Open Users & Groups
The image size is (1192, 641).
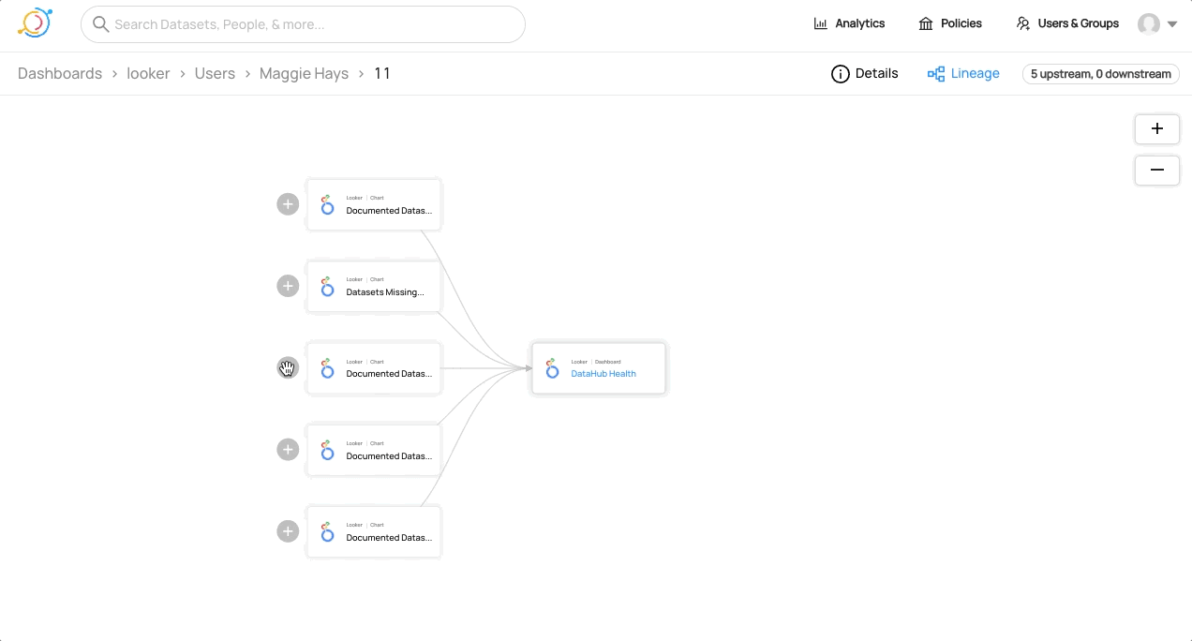tap(1067, 23)
